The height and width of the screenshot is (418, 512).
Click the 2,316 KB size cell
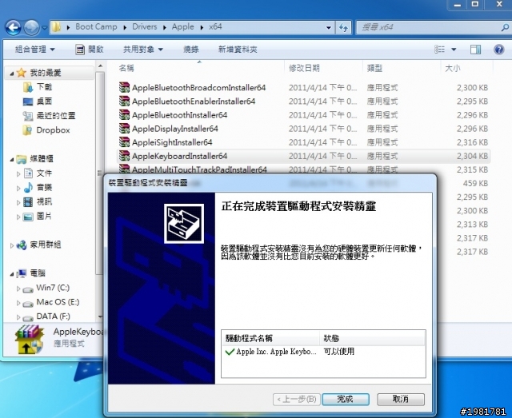click(472, 142)
